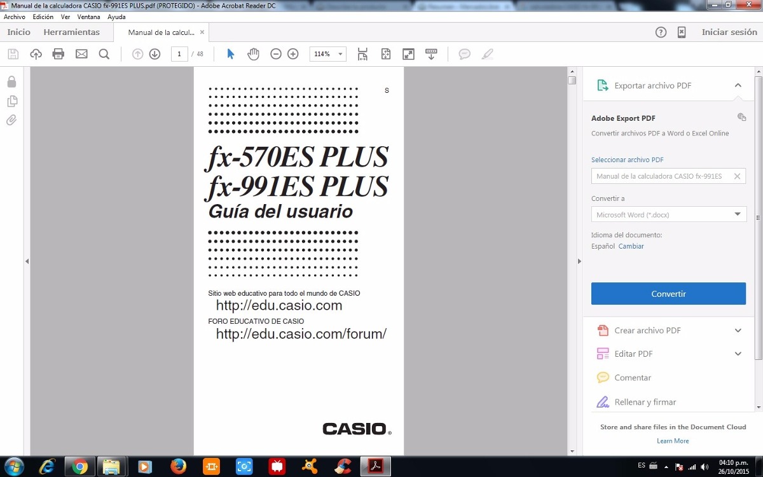
Task: Select the highlight text tool
Action: click(x=488, y=54)
